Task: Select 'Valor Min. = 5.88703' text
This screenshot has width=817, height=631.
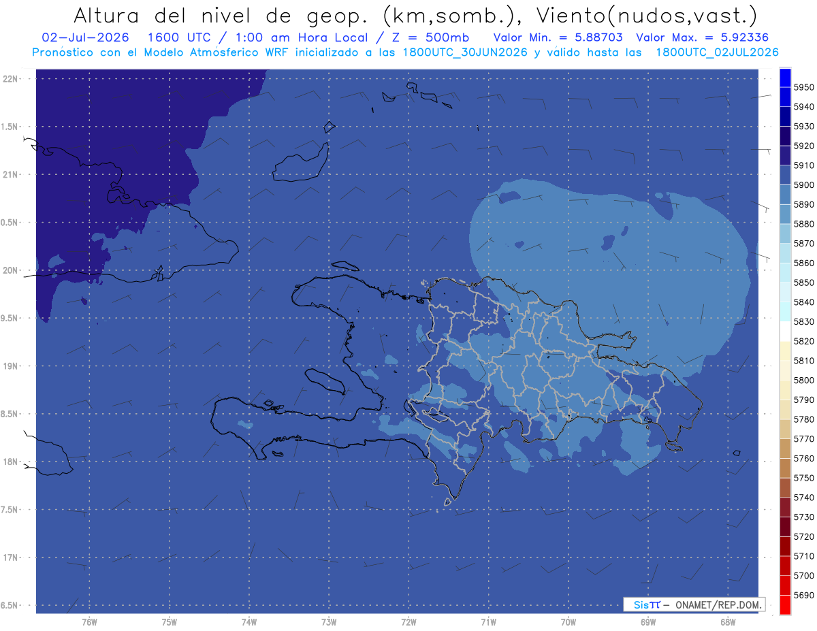Action: tap(558, 37)
